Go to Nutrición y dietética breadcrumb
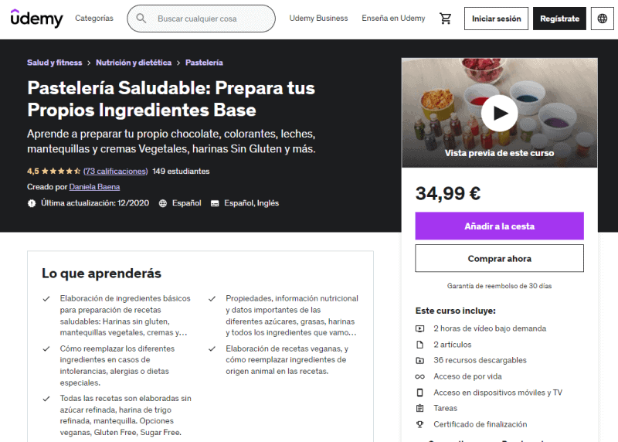The width and height of the screenshot is (618, 442). click(x=134, y=63)
